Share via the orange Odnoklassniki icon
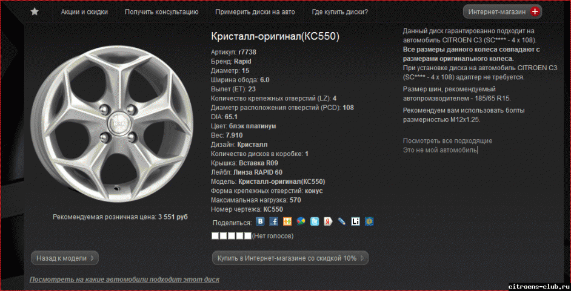The width and height of the screenshot is (571, 291). click(x=287, y=221)
